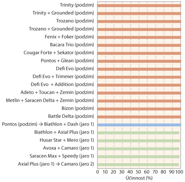Viewport: 185px width, 182px height.
Task: Click the Účinnost (%) axis title
Action: tap(139, 178)
